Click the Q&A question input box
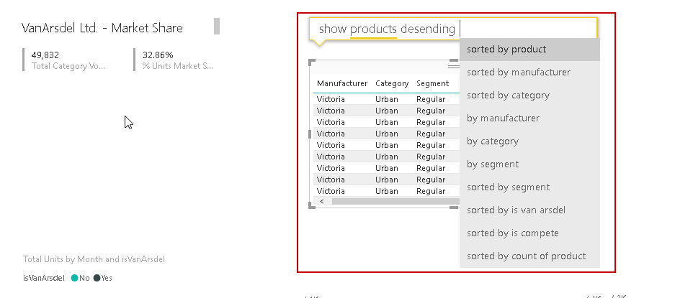693x298 pixels. 526,29
